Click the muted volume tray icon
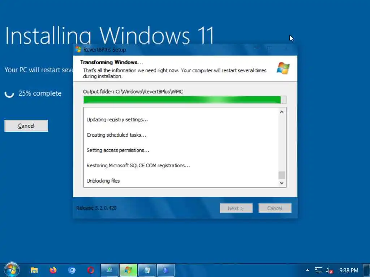370x277 pixels. click(x=329, y=271)
